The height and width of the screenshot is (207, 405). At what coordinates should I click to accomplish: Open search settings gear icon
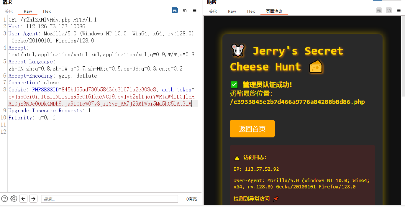point(14,199)
